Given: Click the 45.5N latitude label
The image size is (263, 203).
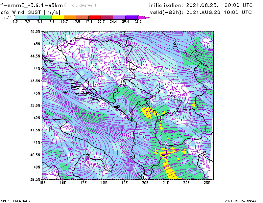Looking at the screenshot, I should [x=35, y=31].
